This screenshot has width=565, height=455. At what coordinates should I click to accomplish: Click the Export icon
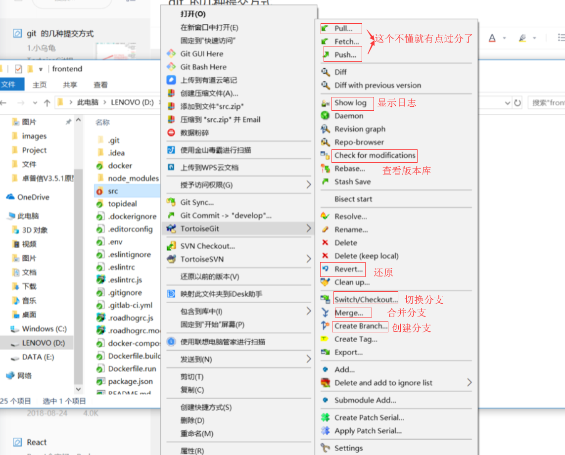point(326,352)
